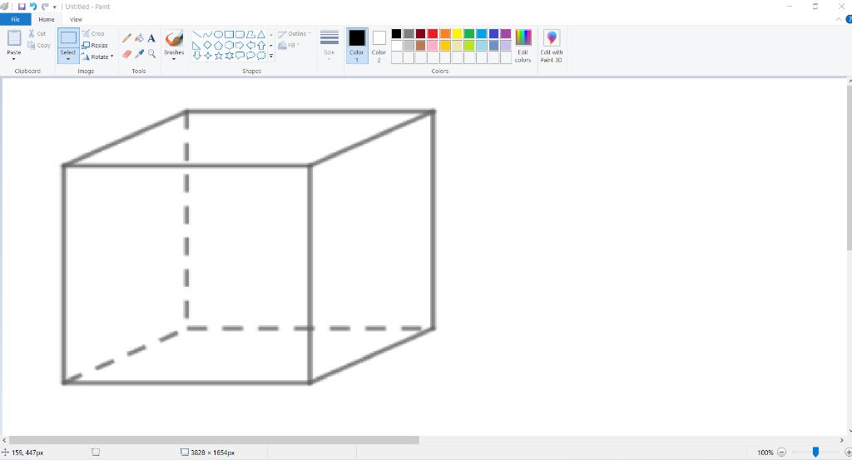
Task: Switch to the Home tab
Action: click(47, 20)
